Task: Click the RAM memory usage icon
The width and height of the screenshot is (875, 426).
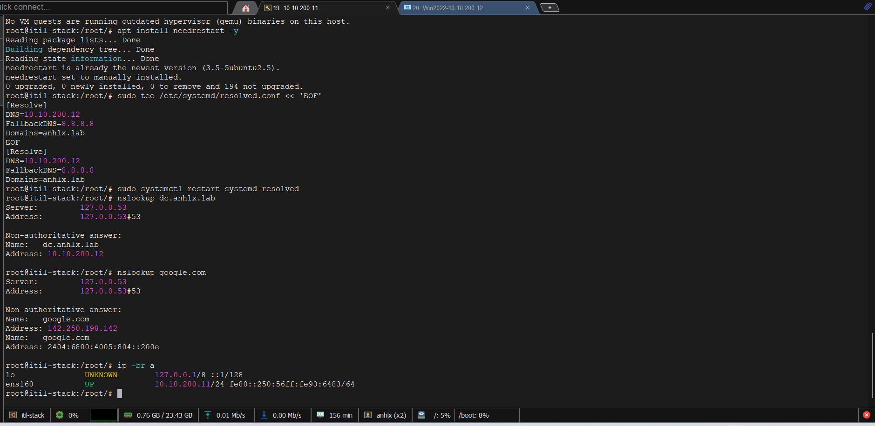Action: (128, 415)
